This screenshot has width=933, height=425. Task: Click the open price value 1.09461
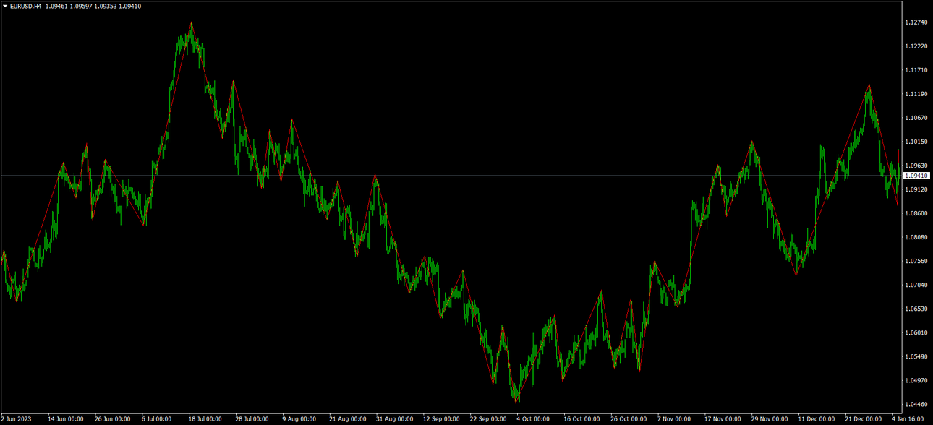pyautogui.click(x=56, y=6)
